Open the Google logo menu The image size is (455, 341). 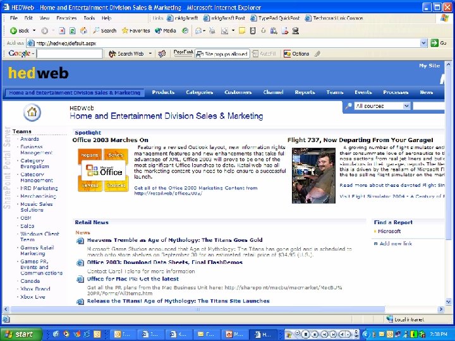point(21,53)
